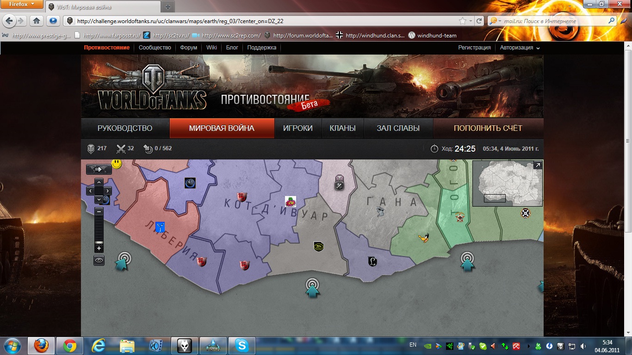Click the landing zone marker below Côte d'Ivoire
Image resolution: width=632 pixels, height=355 pixels.
tap(313, 288)
